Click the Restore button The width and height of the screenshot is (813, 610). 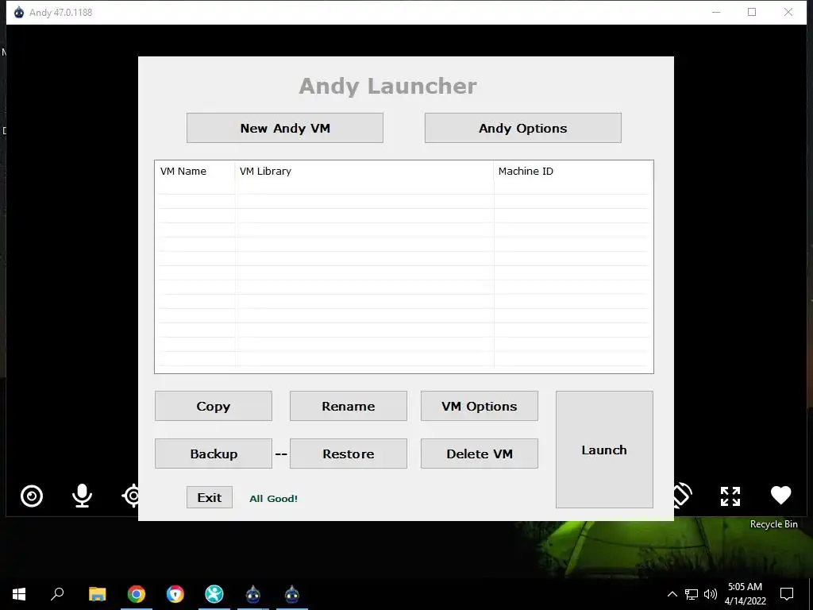(348, 454)
